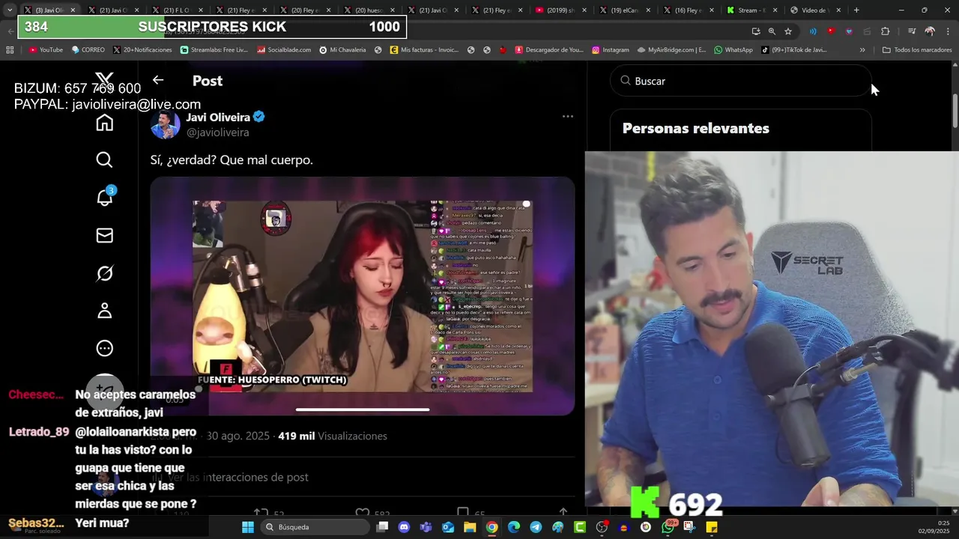Open Microsoft Edge from the taskbar
Screen dimensions: 959x539
tap(514, 527)
